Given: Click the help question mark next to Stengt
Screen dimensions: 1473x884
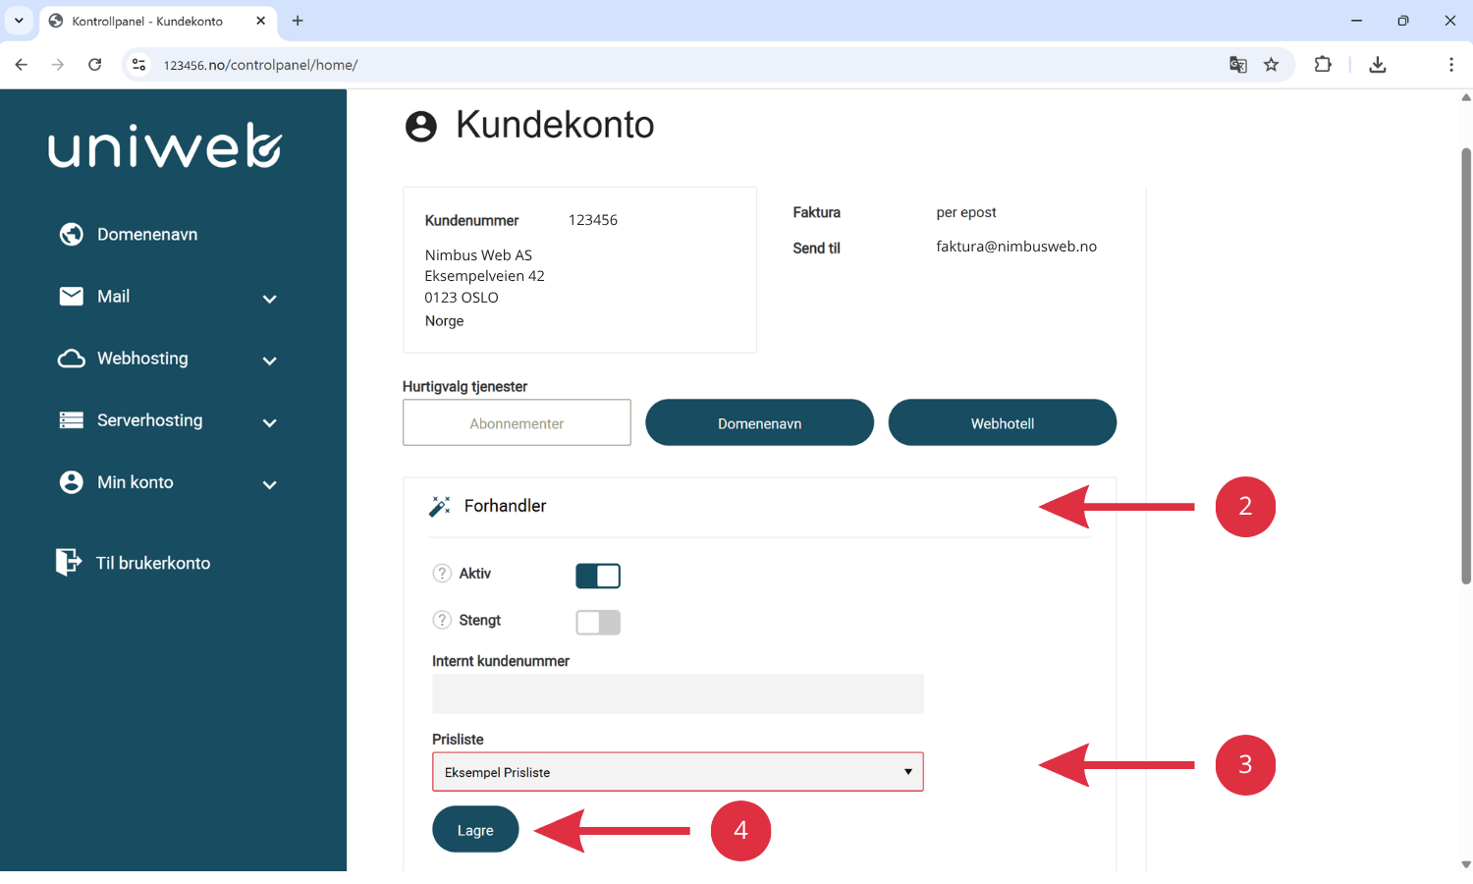Looking at the screenshot, I should [x=442, y=620].
